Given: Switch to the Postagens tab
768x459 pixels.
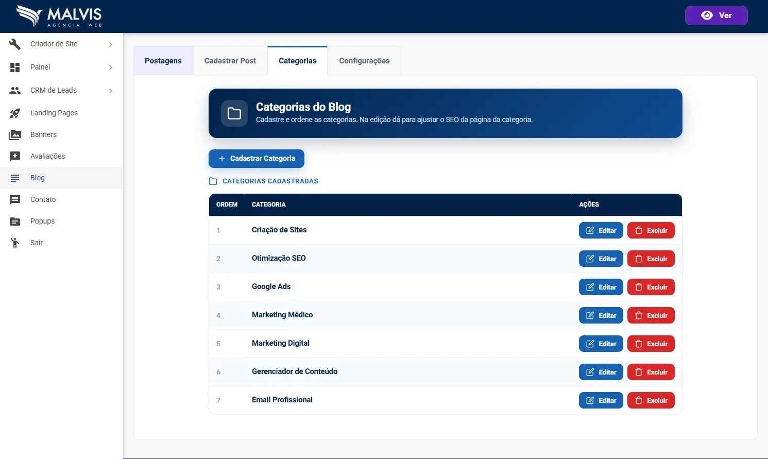Looking at the screenshot, I should 163,61.
